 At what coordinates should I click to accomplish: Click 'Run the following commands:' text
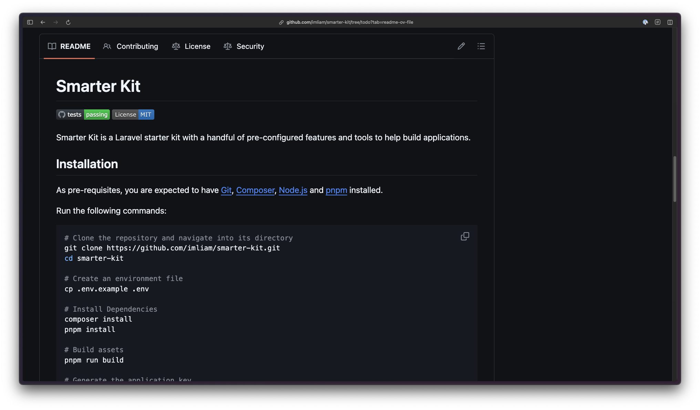pos(111,211)
